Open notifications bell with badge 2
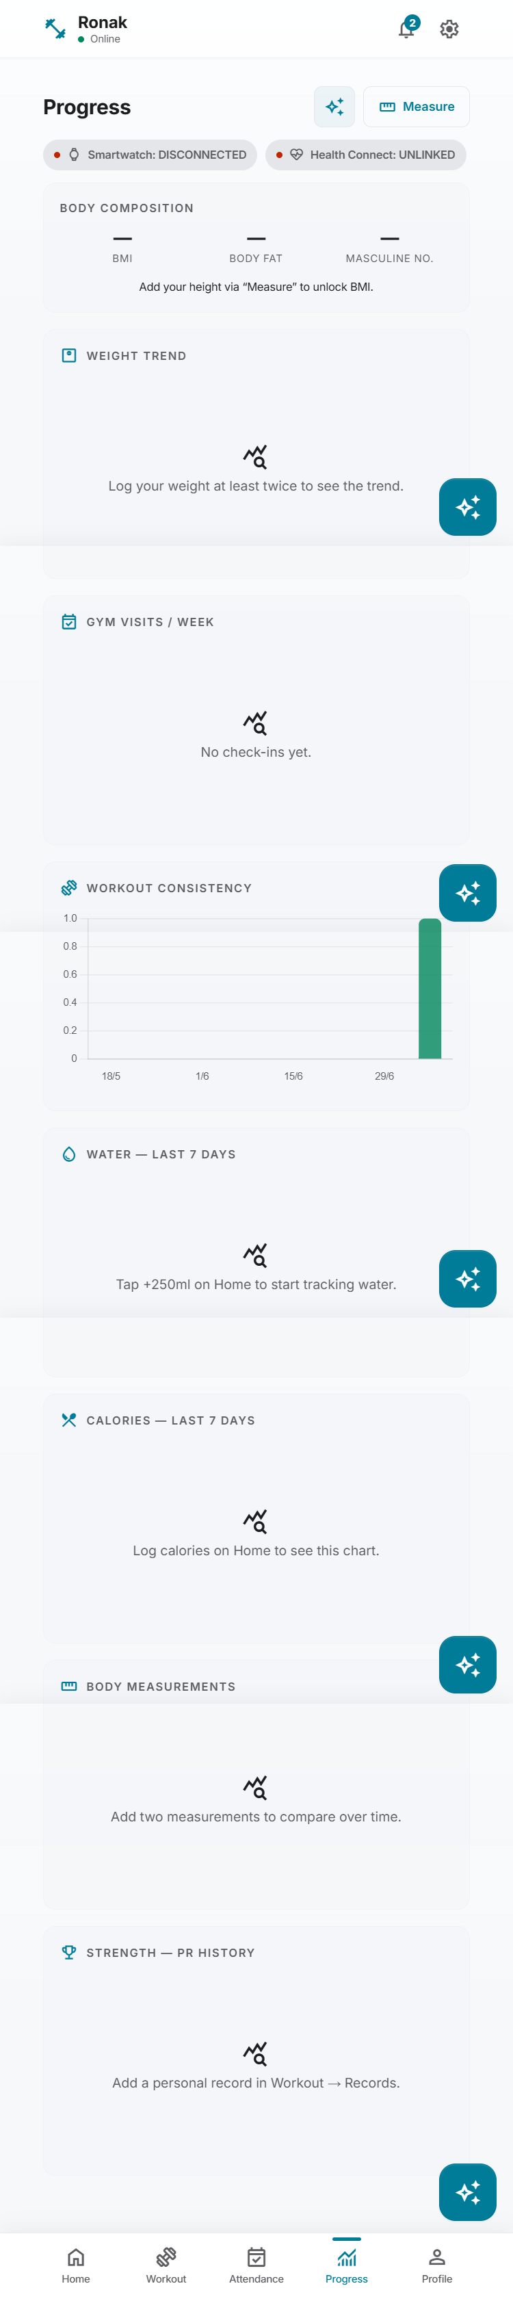 pos(407,29)
